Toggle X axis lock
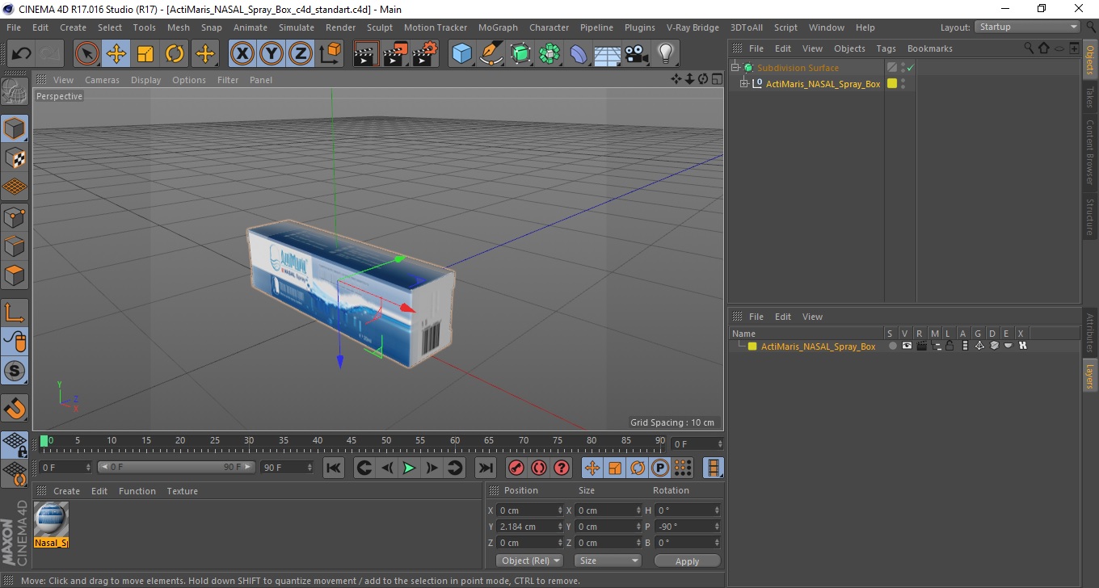The height and width of the screenshot is (588, 1099). [x=242, y=54]
